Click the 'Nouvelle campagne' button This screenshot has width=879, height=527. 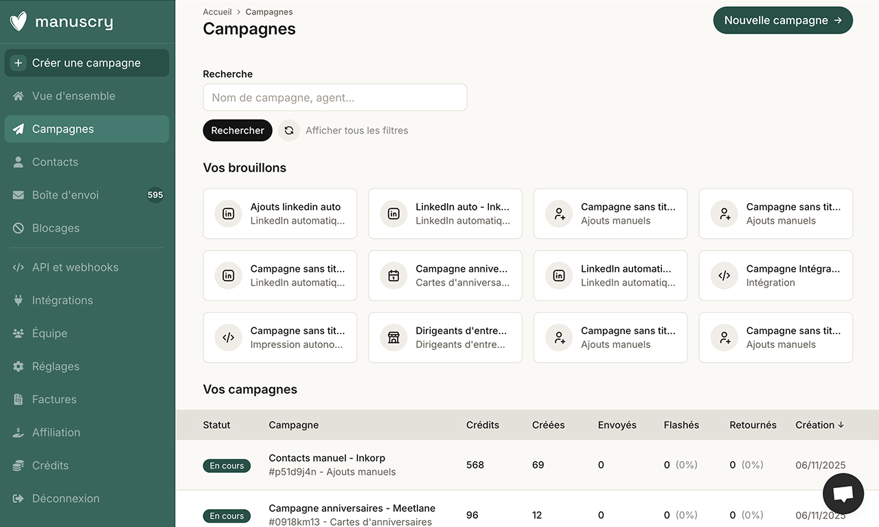click(x=783, y=20)
